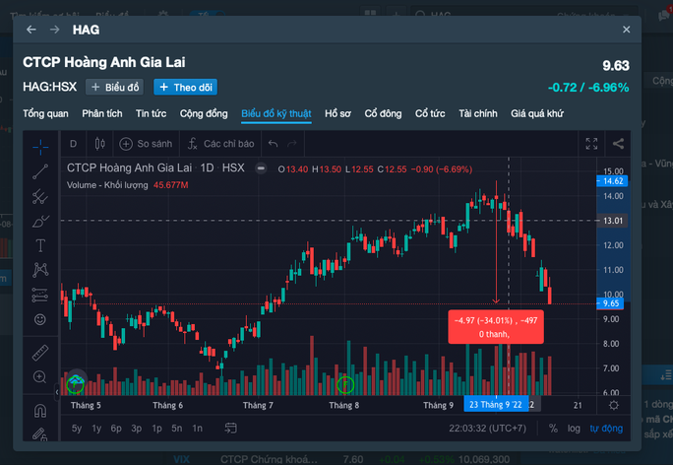Click the So sánh compare button
This screenshot has height=465, width=673.
click(x=146, y=144)
